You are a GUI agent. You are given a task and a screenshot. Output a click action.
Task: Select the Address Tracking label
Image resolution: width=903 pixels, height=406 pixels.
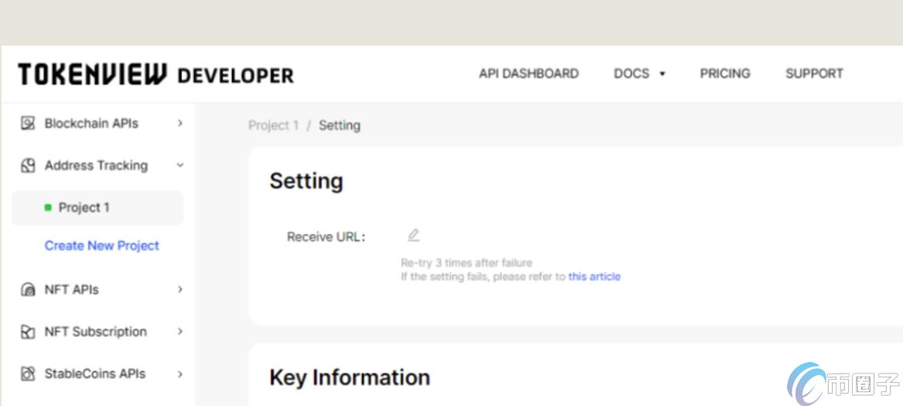point(96,165)
